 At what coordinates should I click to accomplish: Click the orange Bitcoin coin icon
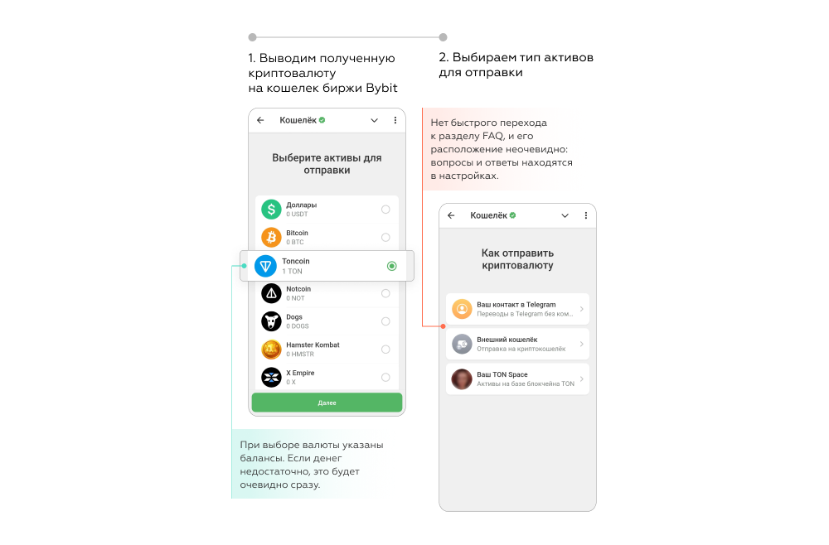[271, 238]
